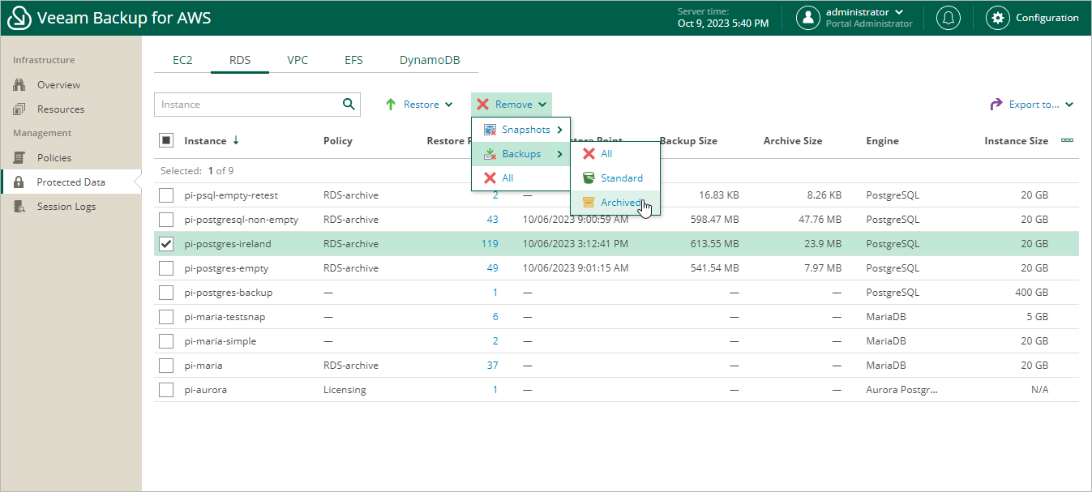
Task: Click the purple Export arrow icon
Action: 996,105
